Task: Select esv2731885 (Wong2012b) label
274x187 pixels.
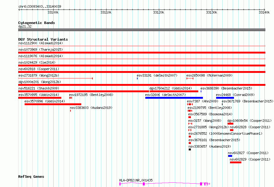Action: pos(208,127)
